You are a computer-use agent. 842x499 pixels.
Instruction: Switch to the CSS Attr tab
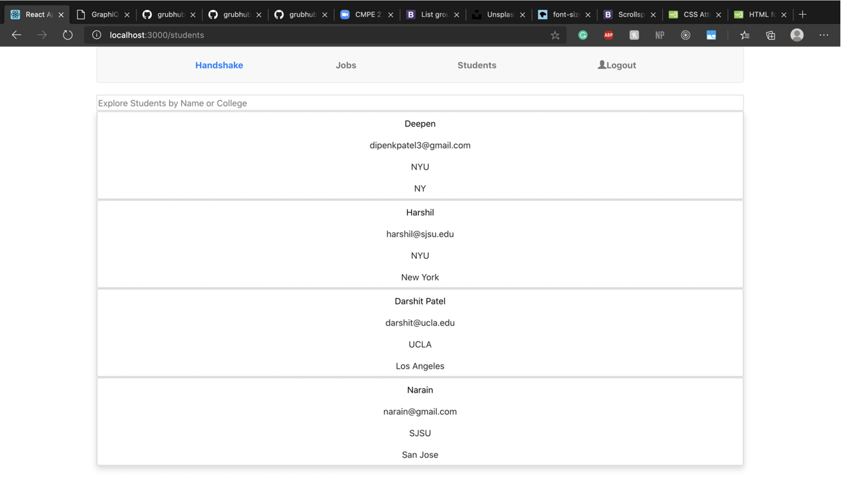(696, 15)
